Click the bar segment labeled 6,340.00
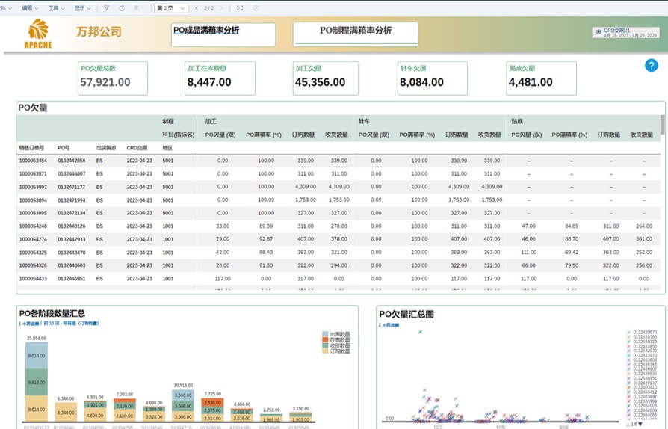 click(x=66, y=413)
